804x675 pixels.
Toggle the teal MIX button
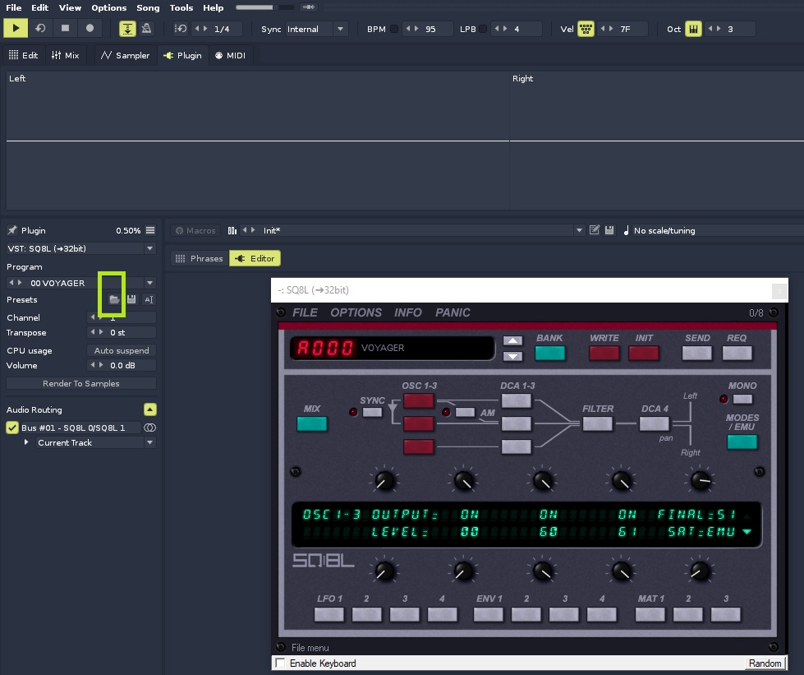pyautogui.click(x=312, y=423)
